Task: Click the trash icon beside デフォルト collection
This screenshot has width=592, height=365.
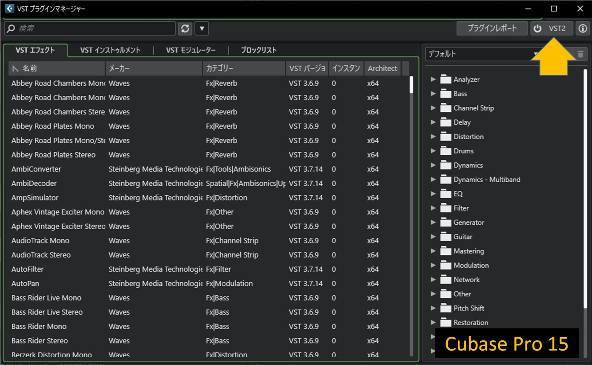Action: [580, 54]
